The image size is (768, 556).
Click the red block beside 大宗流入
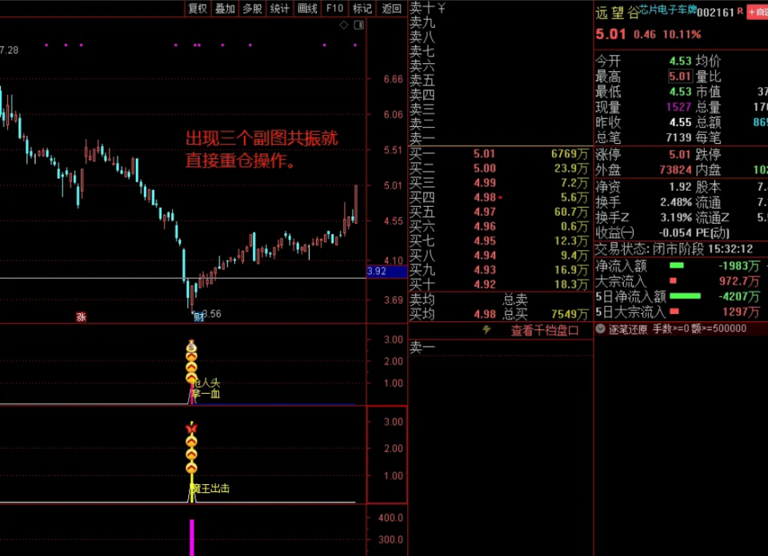pyautogui.click(x=673, y=280)
